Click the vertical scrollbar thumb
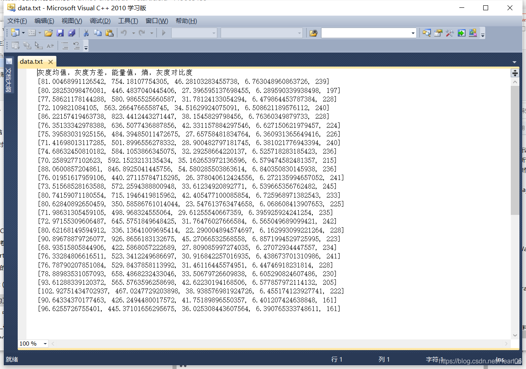This screenshot has width=526, height=369. 514,150
